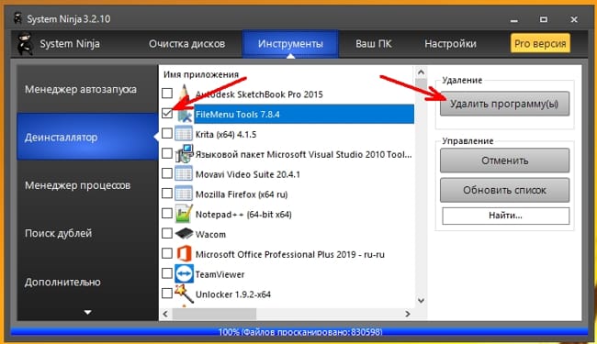Click the FileMenu Tools app icon
Image resolution: width=597 pixels, height=344 pixels.
pos(184,114)
